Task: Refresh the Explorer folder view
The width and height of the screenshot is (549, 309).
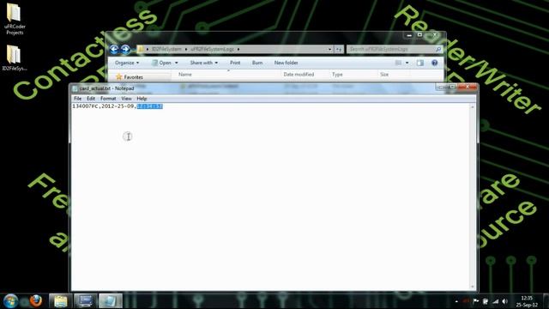Action: click(339, 50)
